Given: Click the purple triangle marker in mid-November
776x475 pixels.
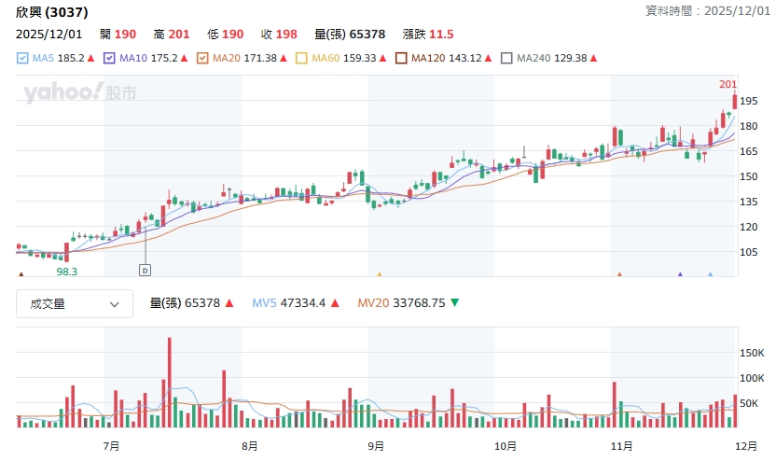Looking at the screenshot, I should click(680, 274).
